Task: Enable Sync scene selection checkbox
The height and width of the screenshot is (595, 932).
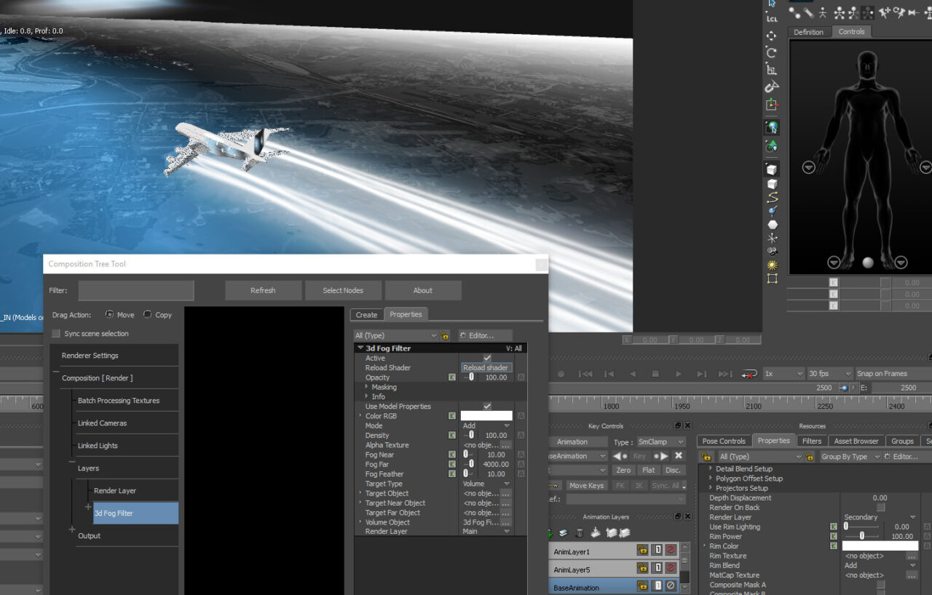Action: 57,334
